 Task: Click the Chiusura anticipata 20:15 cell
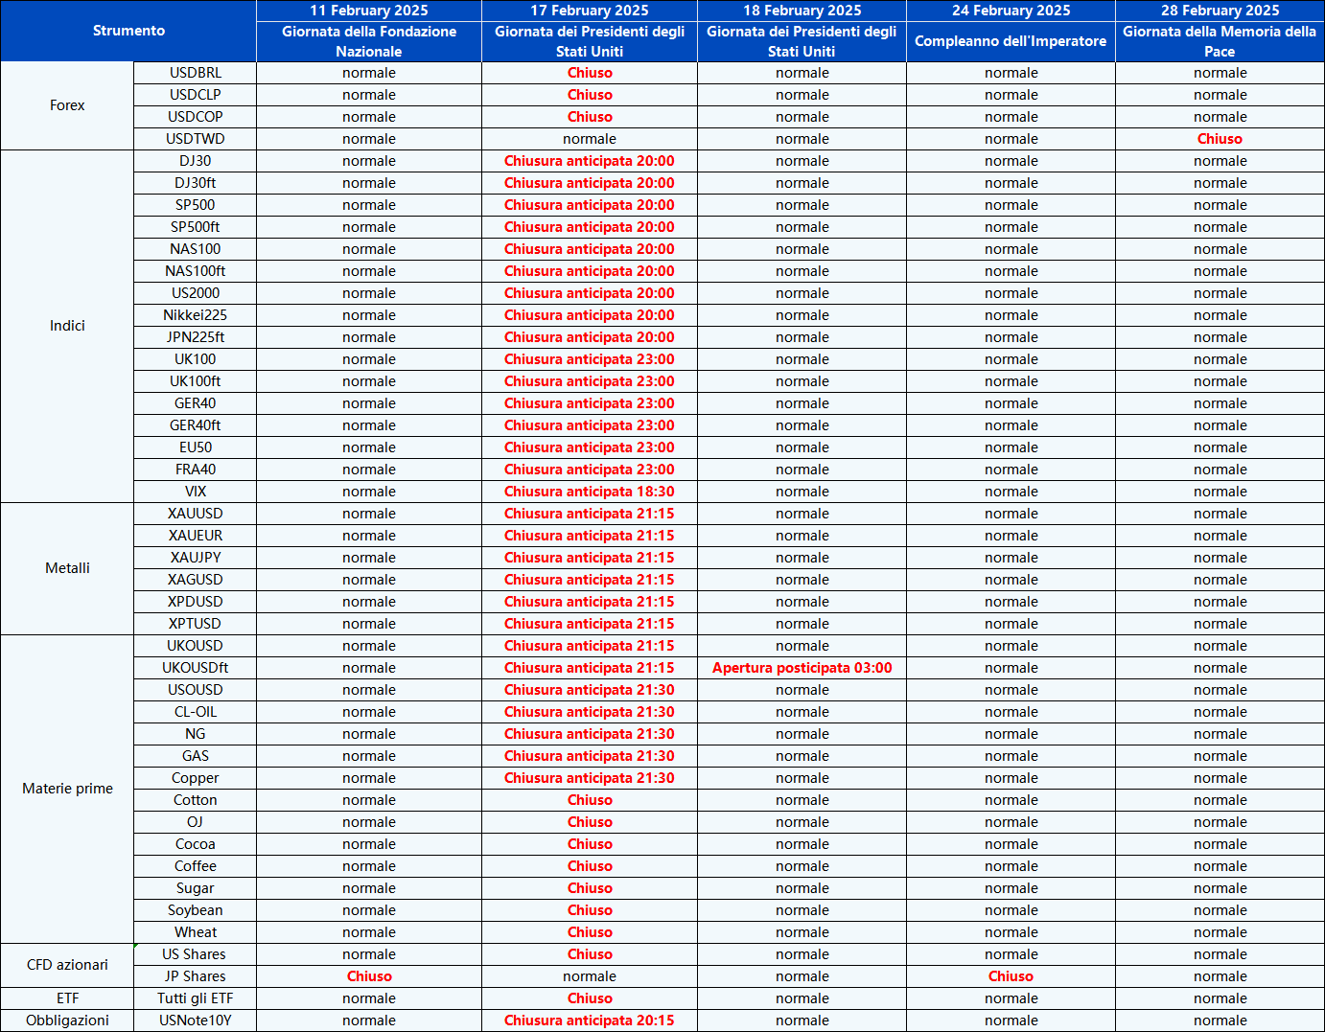[x=589, y=1021]
